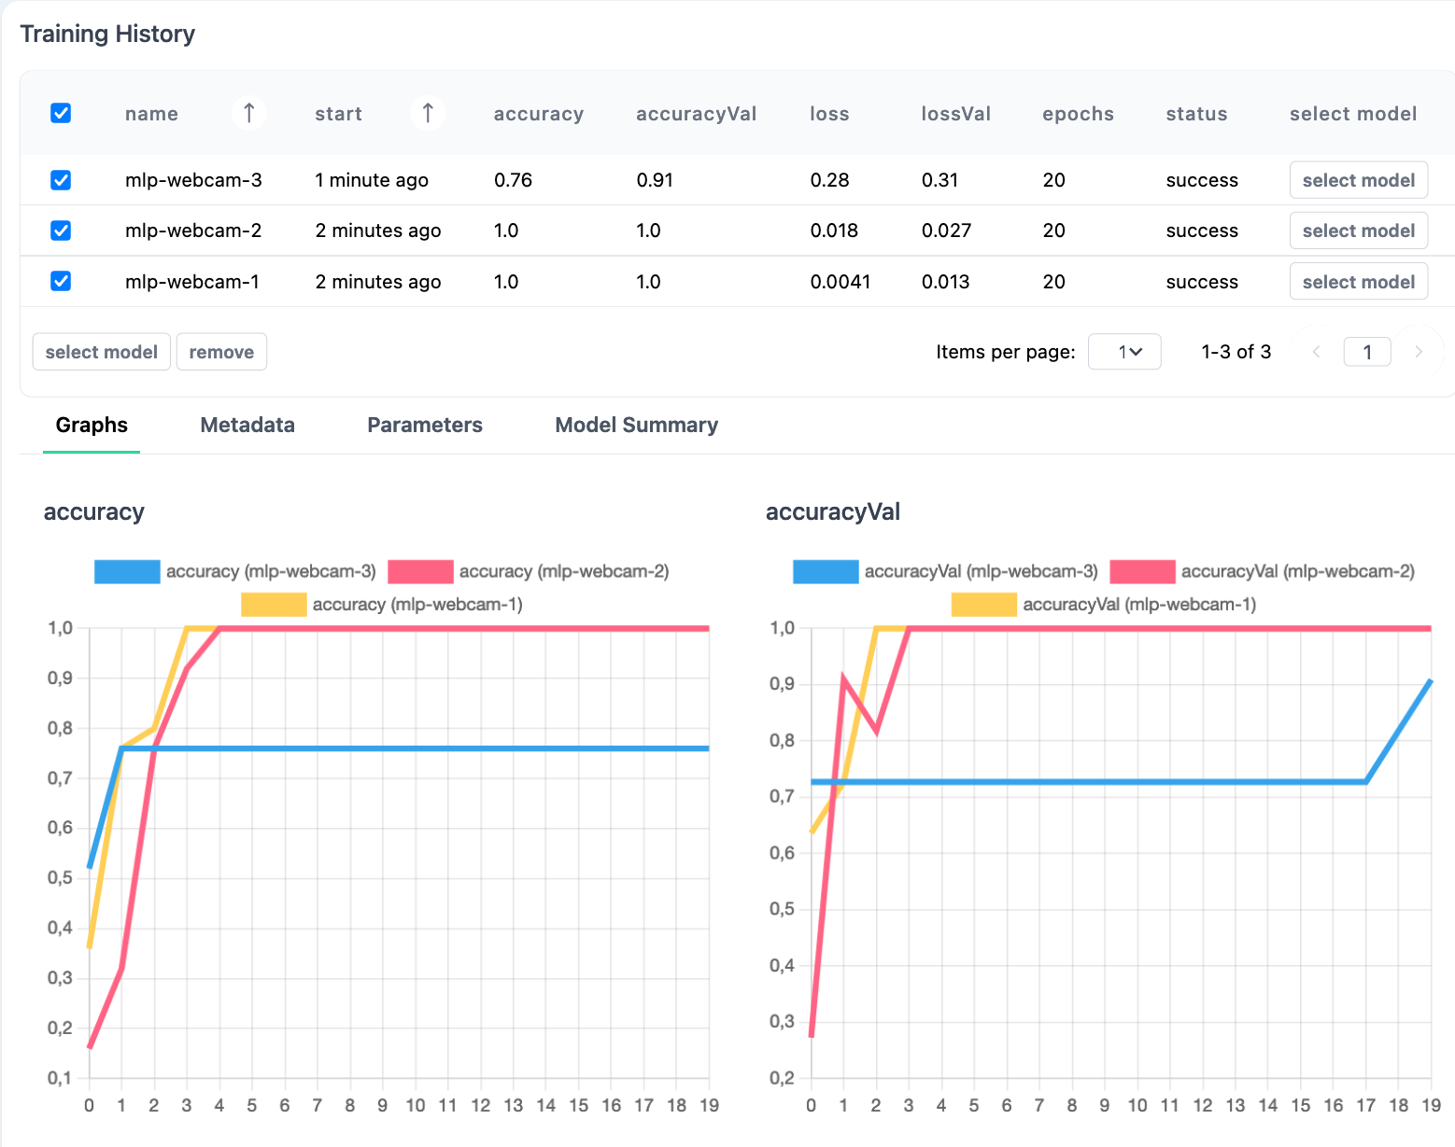Toggle the select-all checkbox in table header
This screenshot has width=1455, height=1147.
[60, 113]
